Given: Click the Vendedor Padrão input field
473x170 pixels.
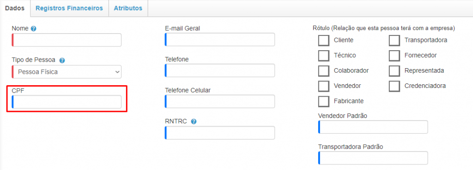Looking at the screenshot, I should [373, 127].
